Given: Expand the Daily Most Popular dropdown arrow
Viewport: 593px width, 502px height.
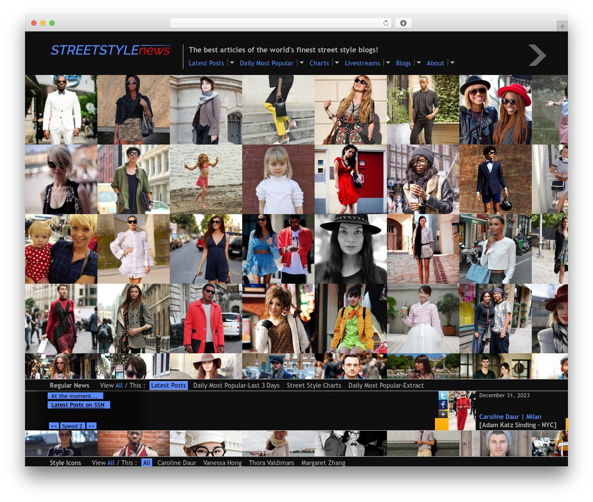Looking at the screenshot, I should point(301,63).
